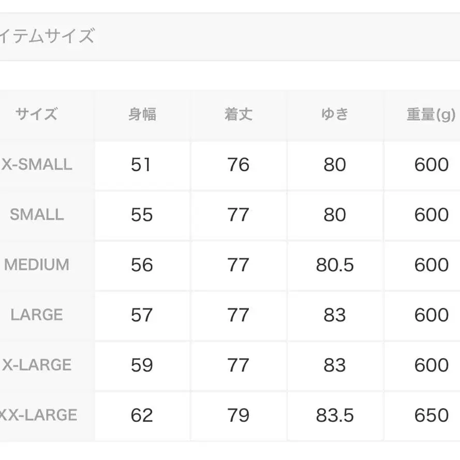Screen dimensions: 460x460
Task: Click the 身幅 column header
Action: click(x=142, y=114)
